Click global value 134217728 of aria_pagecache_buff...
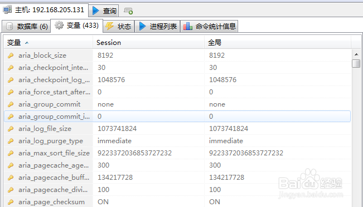The width and height of the screenshot is (363, 207). (226, 178)
